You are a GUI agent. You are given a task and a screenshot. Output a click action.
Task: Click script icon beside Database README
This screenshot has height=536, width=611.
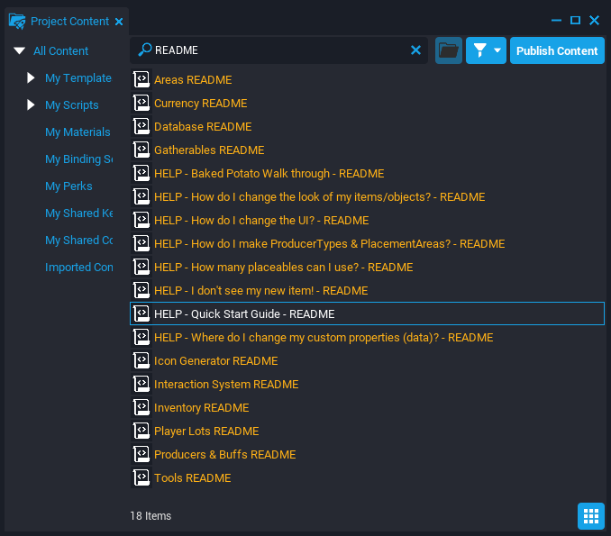(x=141, y=127)
